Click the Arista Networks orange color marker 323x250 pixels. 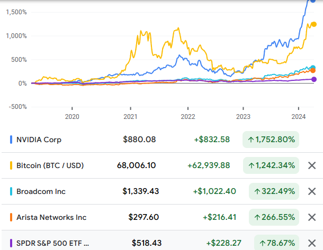coord(11,217)
